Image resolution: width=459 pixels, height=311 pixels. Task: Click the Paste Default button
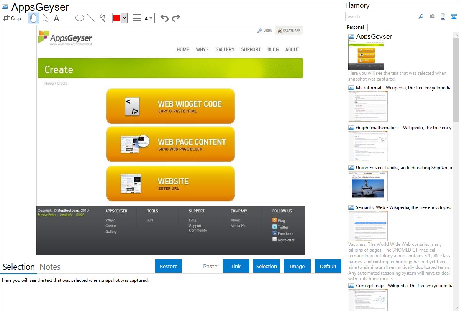click(328, 266)
